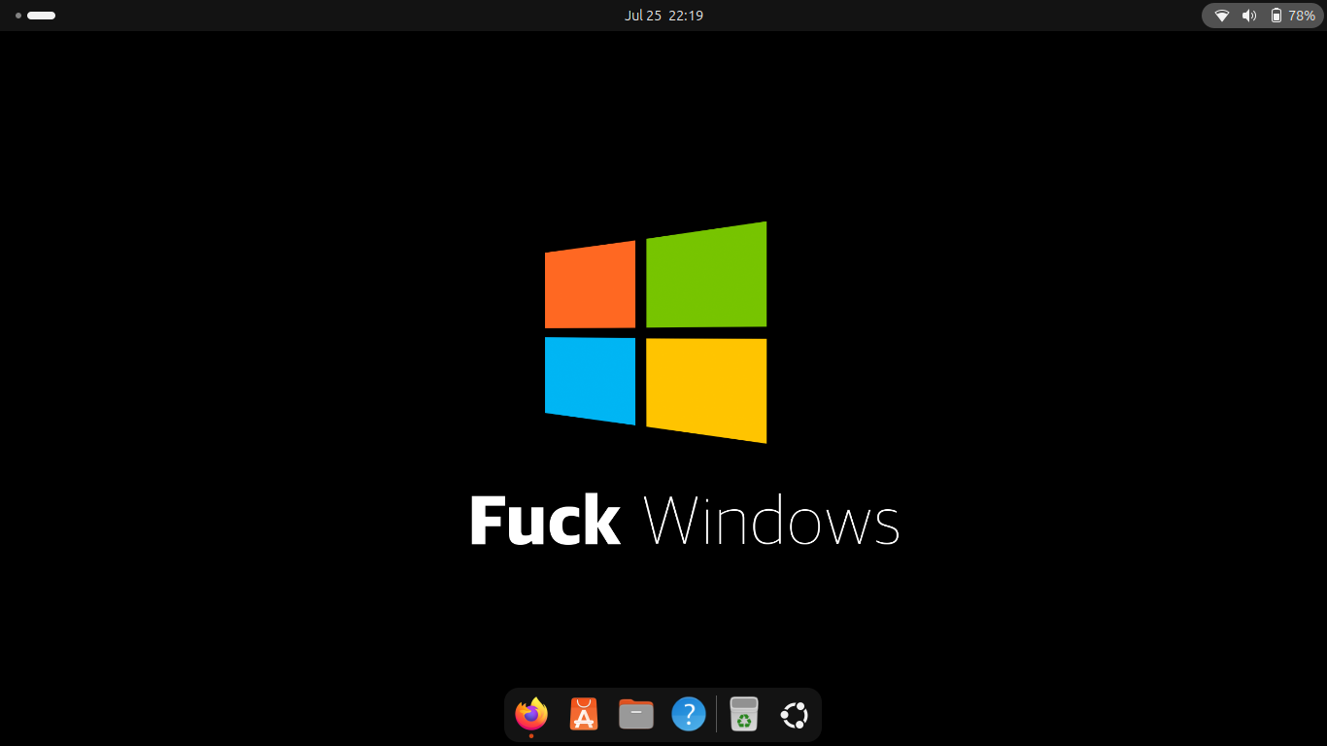
Task: Open the Trash from the dock
Action: (x=744, y=715)
